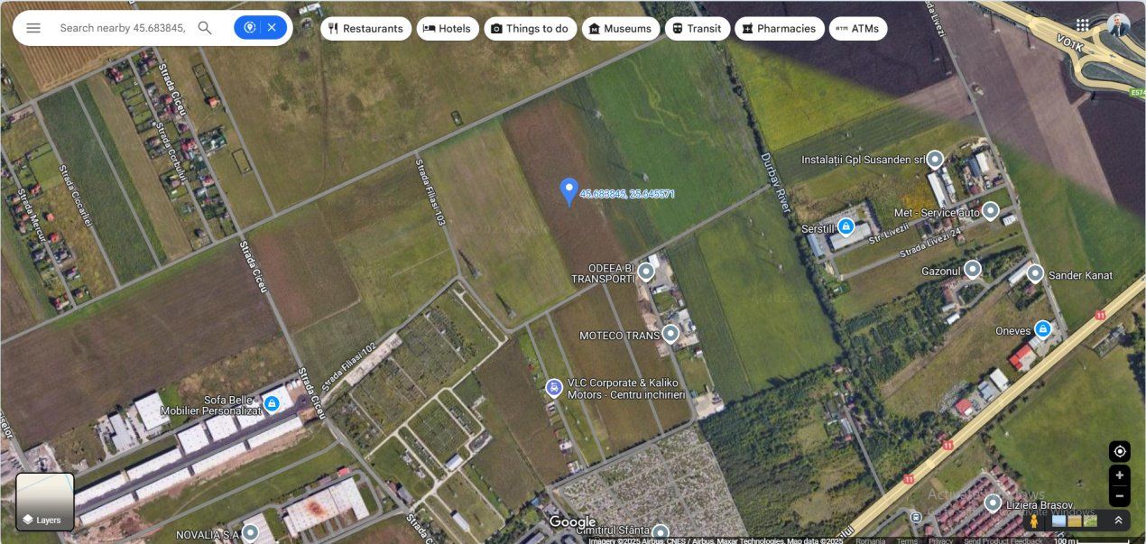Click the dropped blue coordinate pin
The image size is (1146, 544).
click(x=568, y=191)
